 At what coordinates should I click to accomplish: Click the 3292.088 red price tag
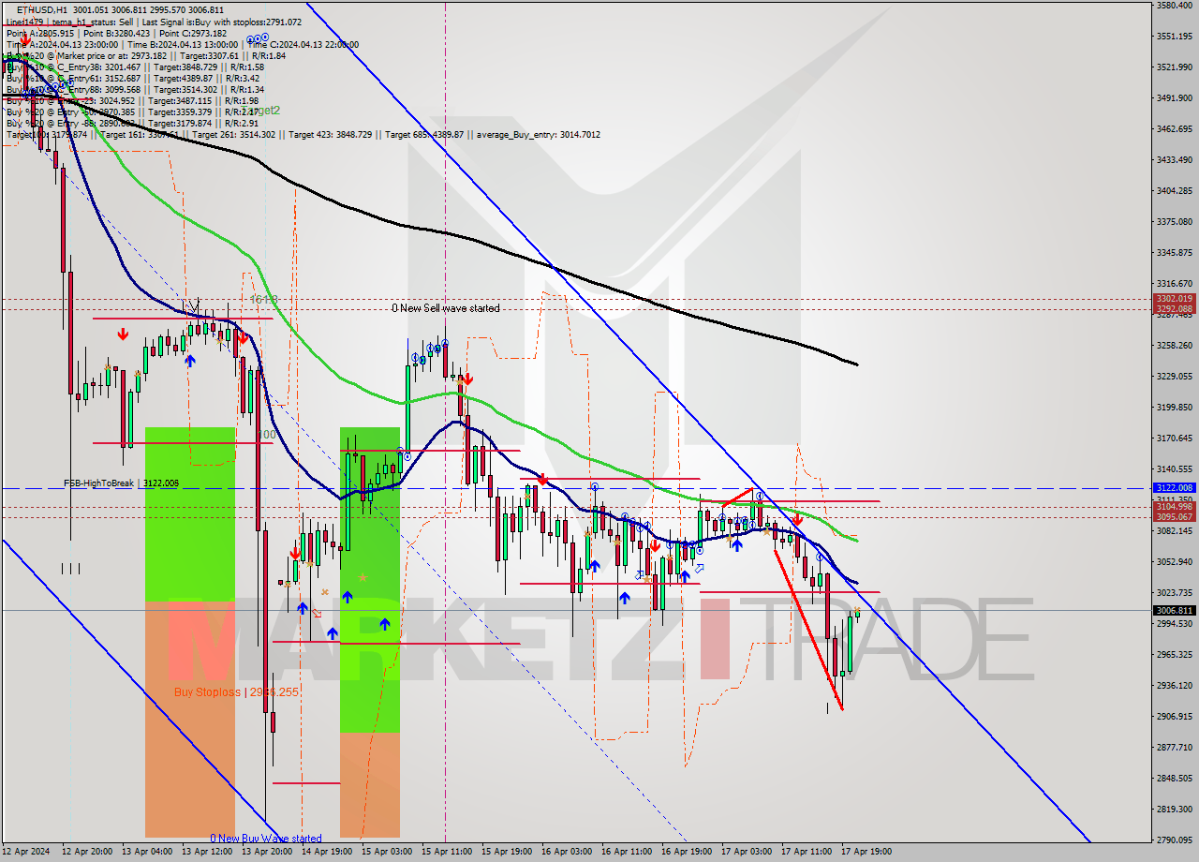coord(1174,308)
